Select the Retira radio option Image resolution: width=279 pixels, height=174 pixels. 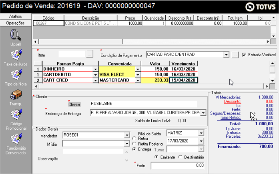click(x=134, y=138)
